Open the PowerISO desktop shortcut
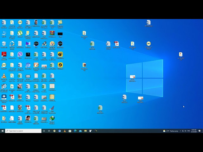Image resolution: width=203 pixels, height=152 pixels. pyautogui.click(x=4, y=66)
